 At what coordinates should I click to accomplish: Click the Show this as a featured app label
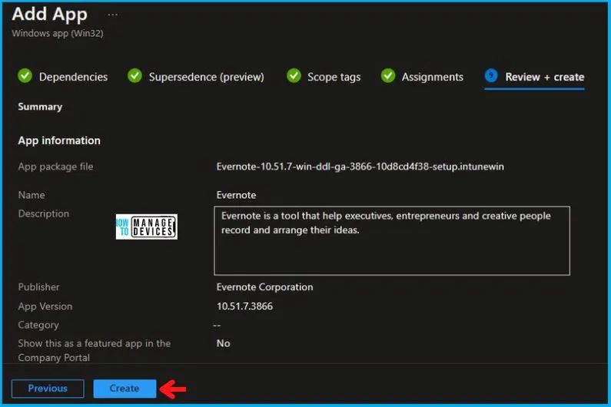pos(95,350)
